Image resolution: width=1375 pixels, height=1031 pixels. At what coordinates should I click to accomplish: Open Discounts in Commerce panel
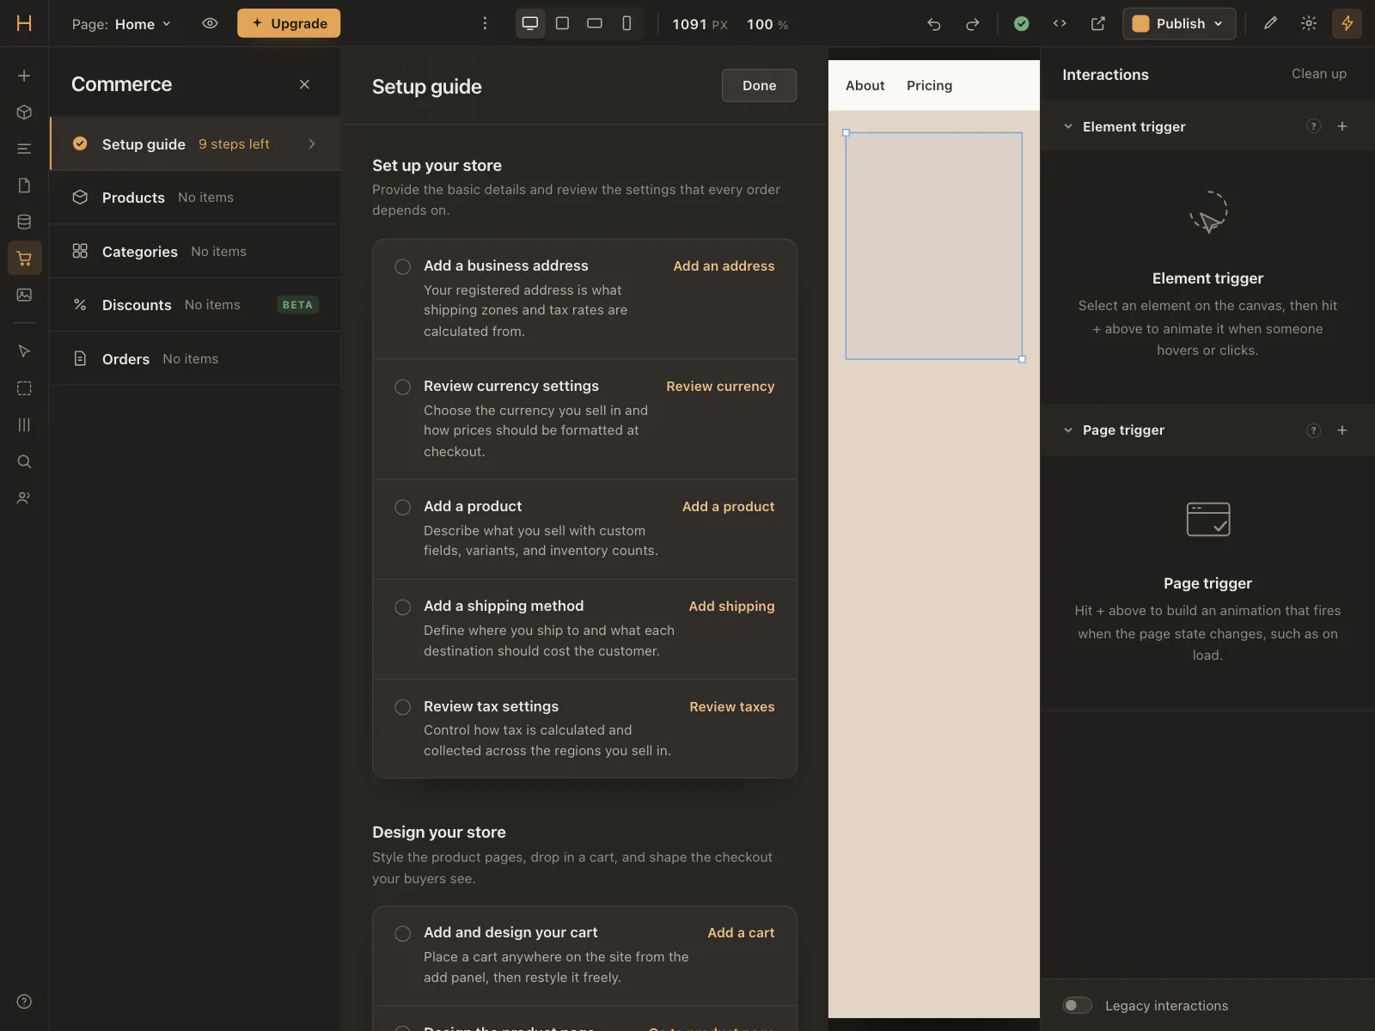pyautogui.click(x=195, y=305)
